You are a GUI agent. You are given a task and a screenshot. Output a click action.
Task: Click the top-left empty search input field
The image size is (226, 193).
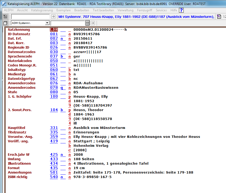pyautogui.click(x=30, y=17)
